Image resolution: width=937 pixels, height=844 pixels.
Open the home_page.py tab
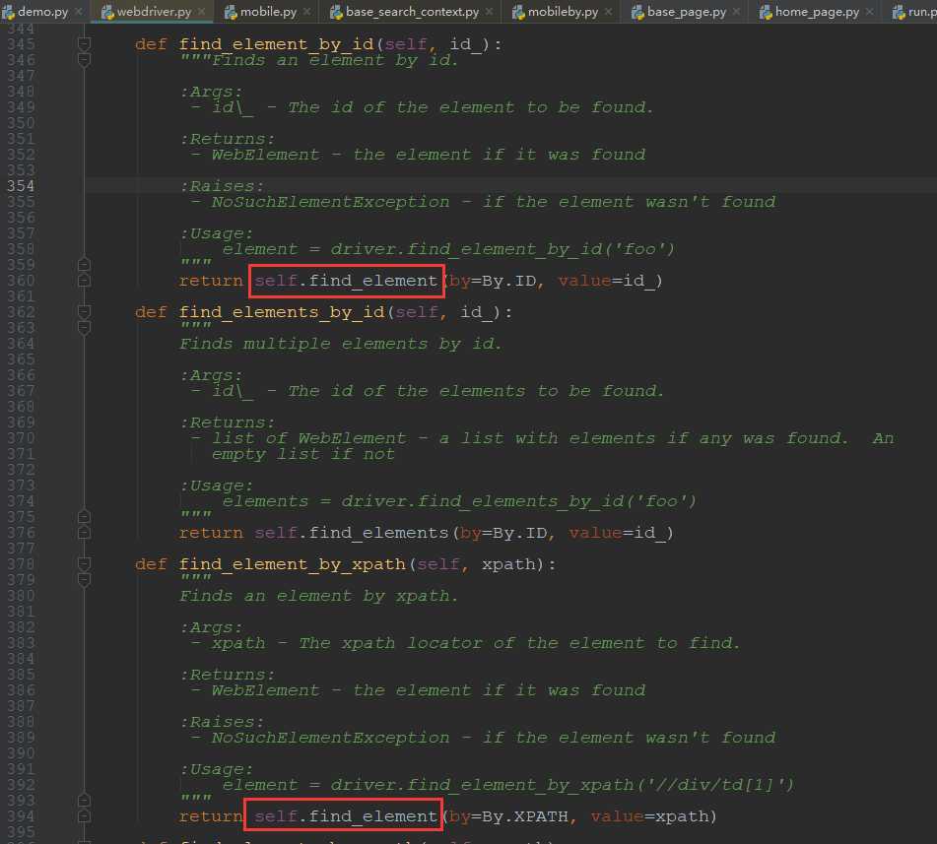click(x=818, y=12)
